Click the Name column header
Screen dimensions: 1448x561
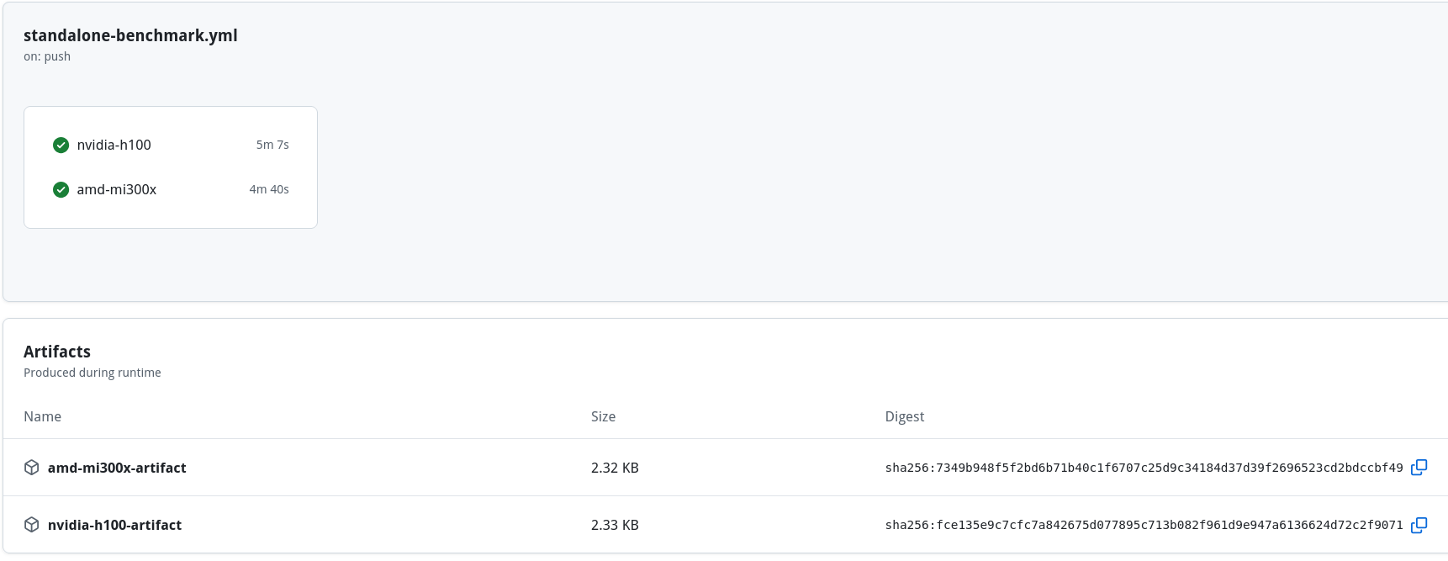[42, 417]
